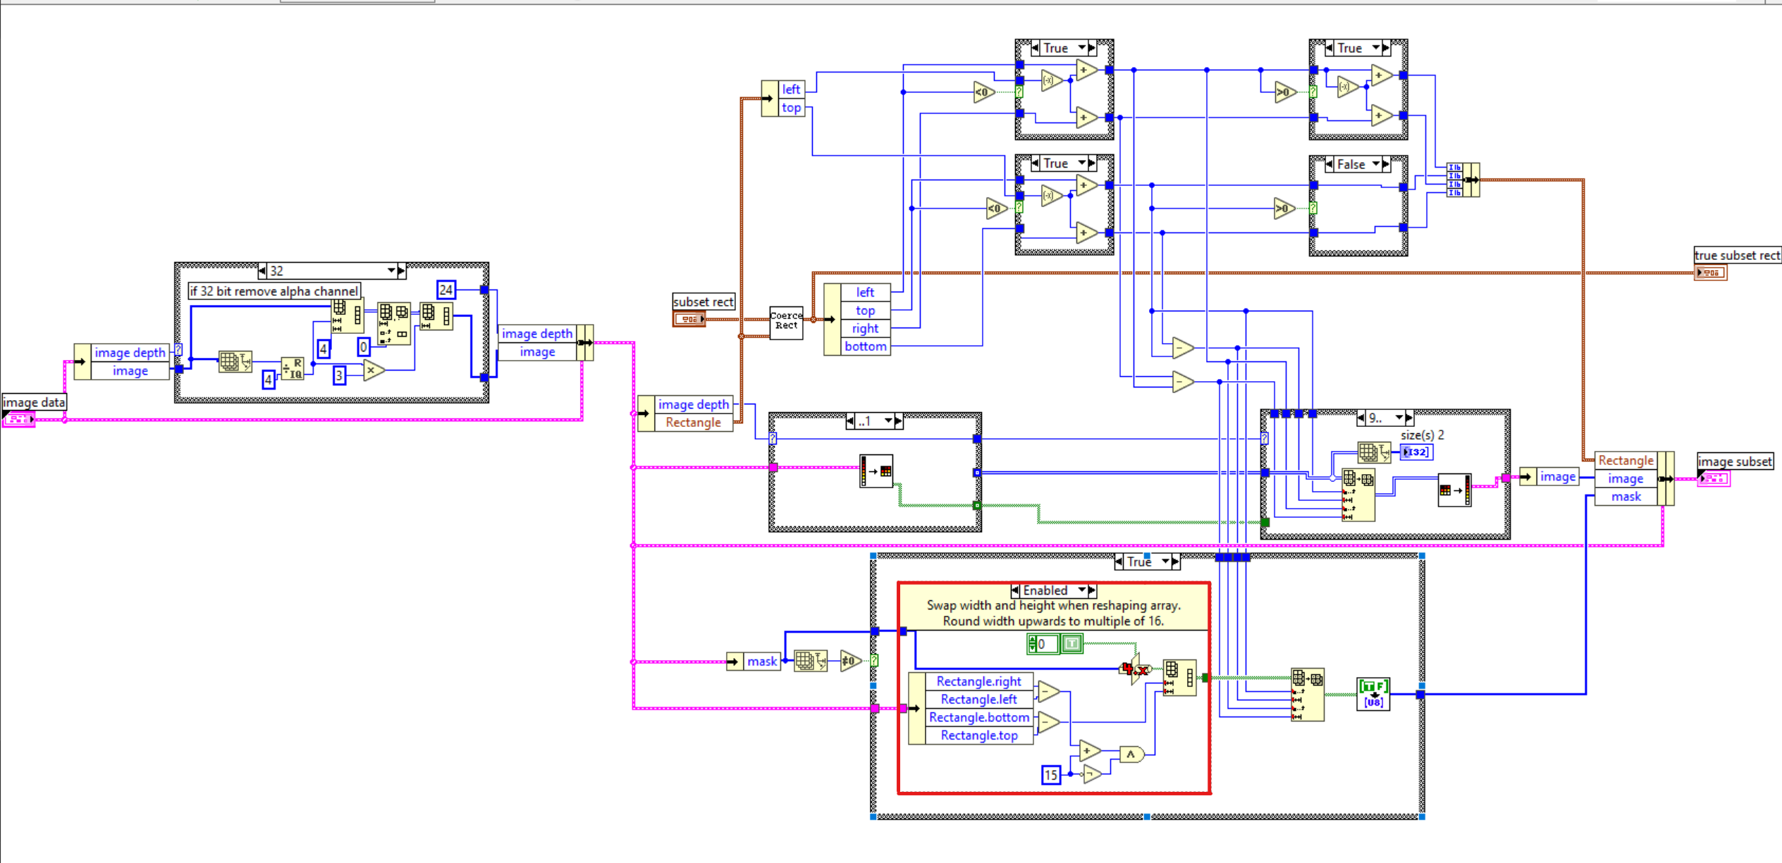Click the Coerce Rect subVI node
1782x863 pixels.
point(786,322)
